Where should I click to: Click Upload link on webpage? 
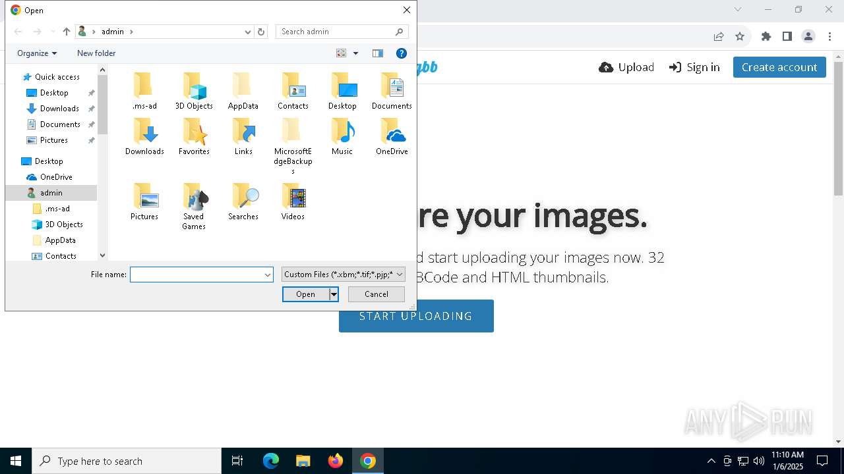click(x=626, y=67)
